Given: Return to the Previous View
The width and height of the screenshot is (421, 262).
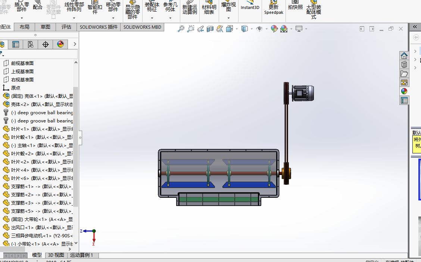Looking at the screenshot, I should click(200, 29).
